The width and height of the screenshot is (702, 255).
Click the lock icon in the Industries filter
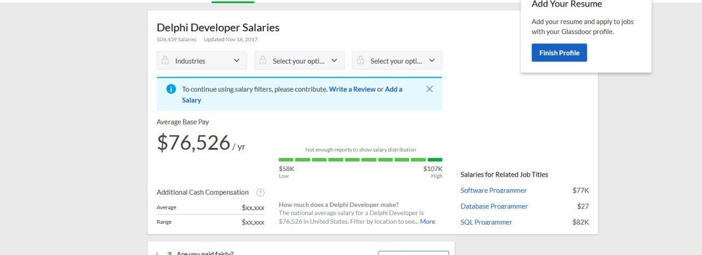(x=165, y=61)
